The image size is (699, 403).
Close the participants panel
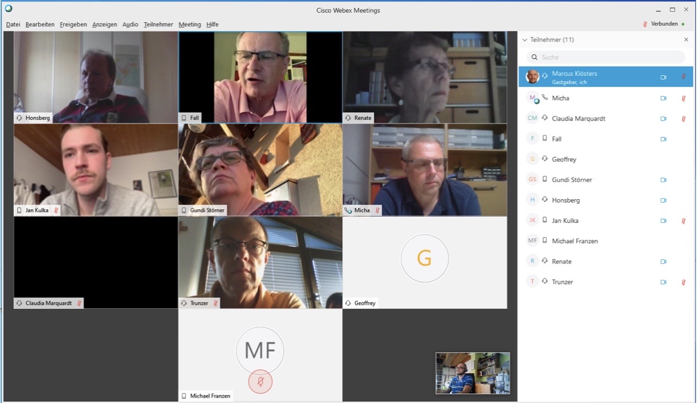click(x=686, y=40)
